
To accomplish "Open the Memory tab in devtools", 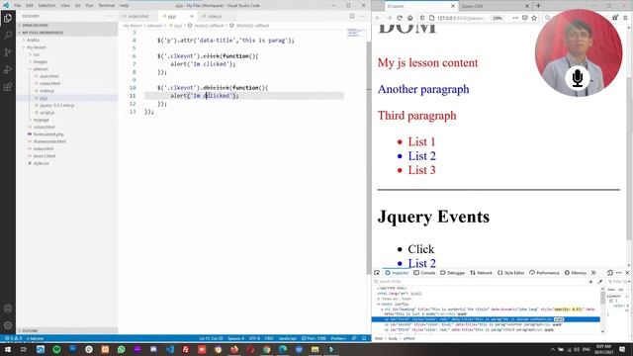I will pos(576,273).
